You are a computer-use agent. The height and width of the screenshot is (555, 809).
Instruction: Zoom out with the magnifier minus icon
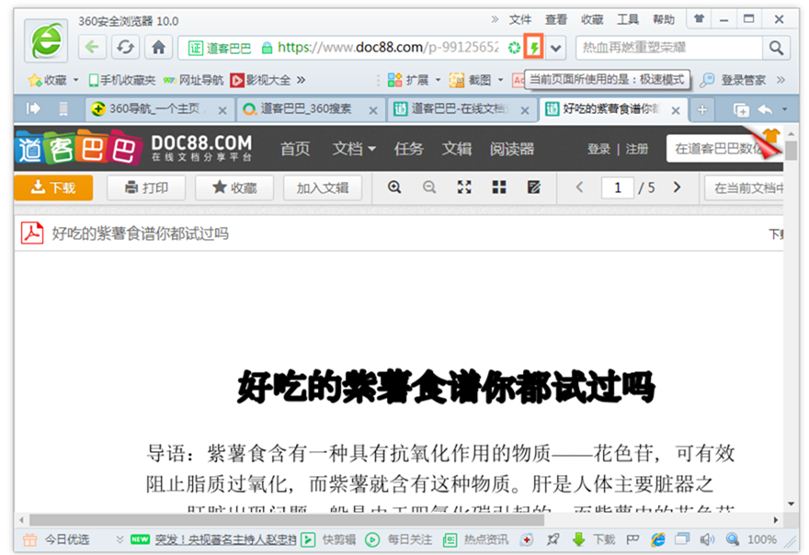pos(429,187)
